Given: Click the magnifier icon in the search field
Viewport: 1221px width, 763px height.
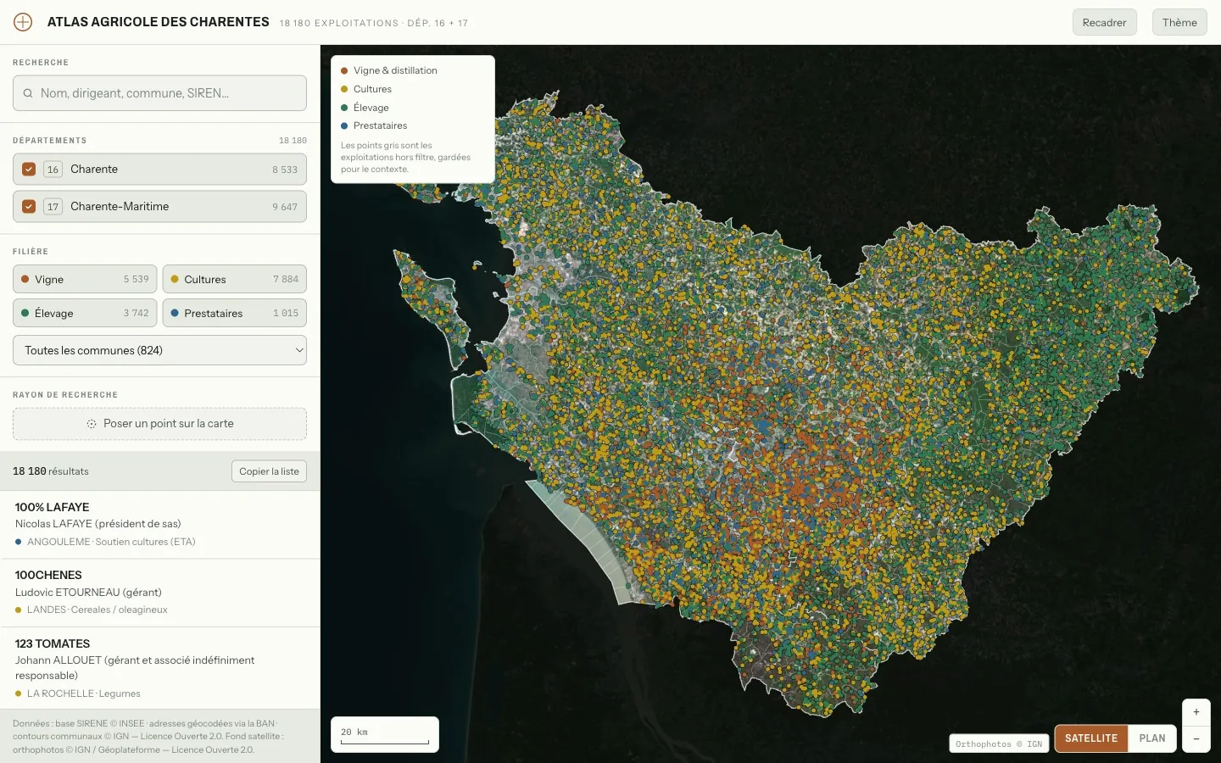Looking at the screenshot, I should click(x=28, y=93).
